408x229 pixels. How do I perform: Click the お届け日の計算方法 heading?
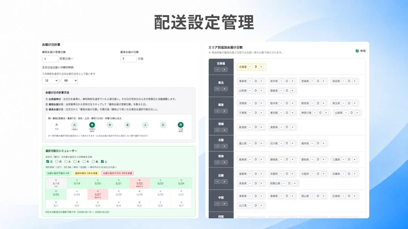tap(57, 93)
